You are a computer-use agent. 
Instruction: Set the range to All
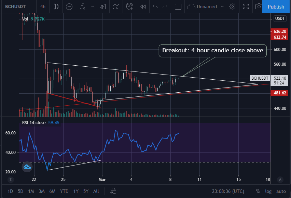tap(96, 191)
